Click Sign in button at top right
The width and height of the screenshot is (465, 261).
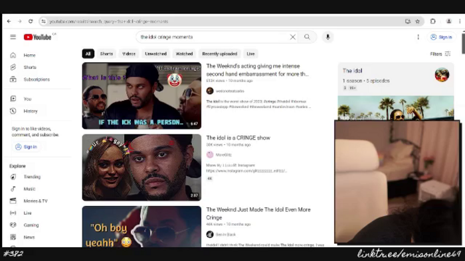click(441, 37)
